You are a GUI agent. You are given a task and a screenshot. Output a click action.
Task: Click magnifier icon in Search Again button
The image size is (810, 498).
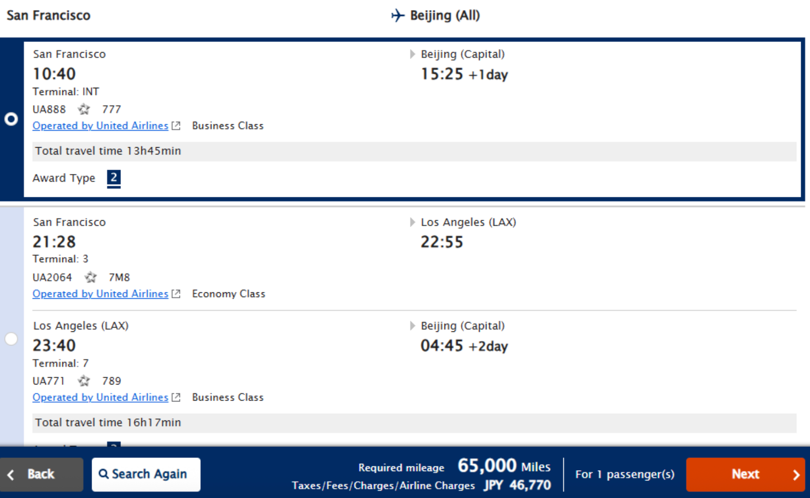click(x=103, y=474)
